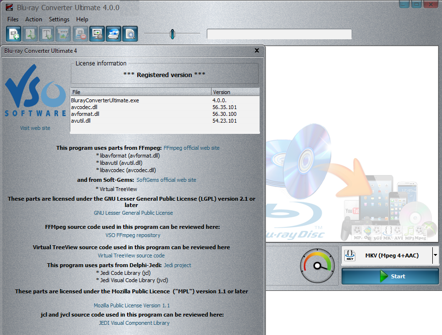Open the Mozilla Public License Version 1.1 link
Viewport: 442px width, 335px height.
(131, 305)
